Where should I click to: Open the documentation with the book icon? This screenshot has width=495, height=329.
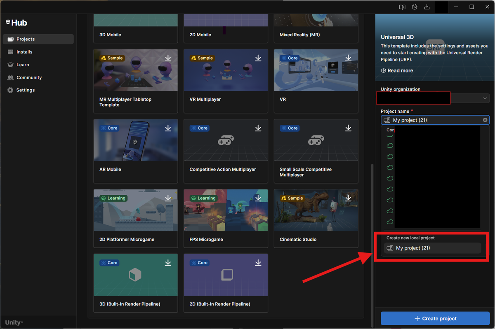[402, 7]
